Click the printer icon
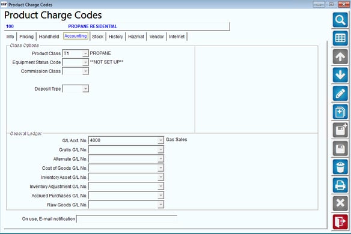This screenshot has width=351, height=234. pyautogui.click(x=340, y=185)
